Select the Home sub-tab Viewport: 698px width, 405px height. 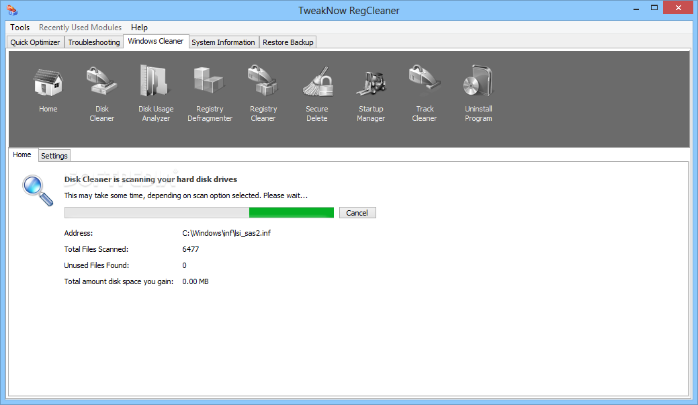pyautogui.click(x=22, y=154)
